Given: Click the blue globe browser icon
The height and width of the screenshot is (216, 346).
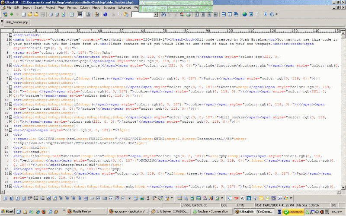Looking at the screenshot, I should (105, 14).
